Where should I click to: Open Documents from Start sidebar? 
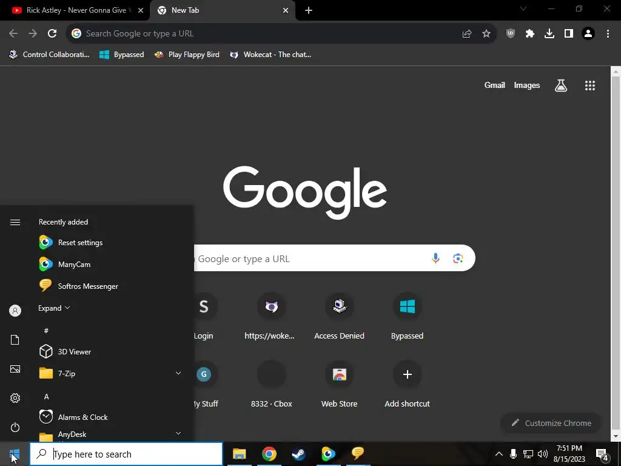point(15,340)
